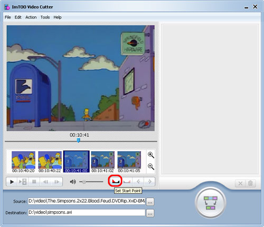Screen dimensions: 264x227
Task: Click the Destination path field
Action: [87, 212]
